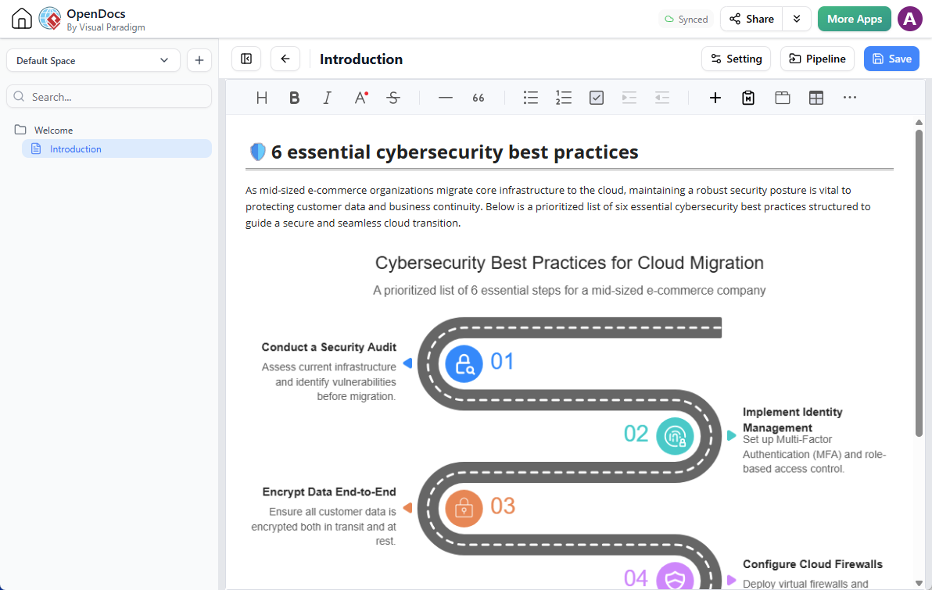
Task: Toggle bold formatting
Action: (294, 98)
